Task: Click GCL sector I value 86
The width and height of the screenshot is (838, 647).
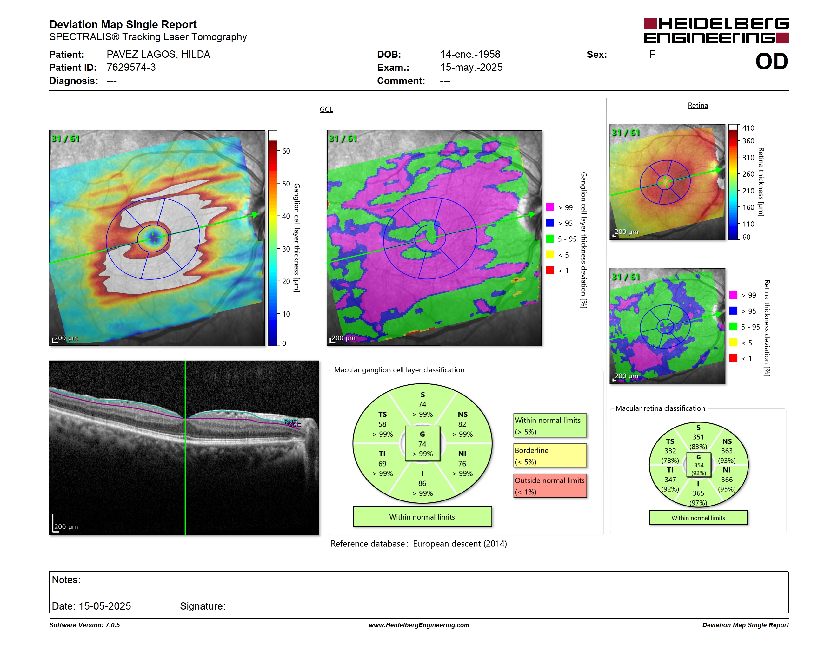Action: pyautogui.click(x=422, y=483)
